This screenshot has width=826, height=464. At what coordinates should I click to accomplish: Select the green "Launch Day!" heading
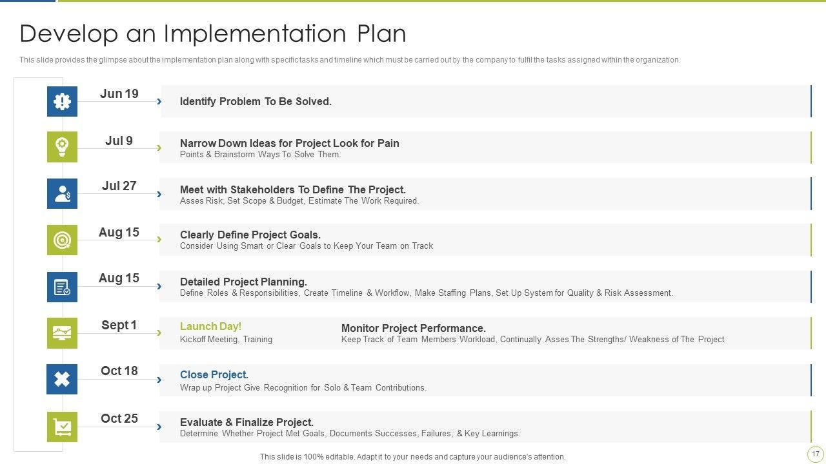(210, 326)
